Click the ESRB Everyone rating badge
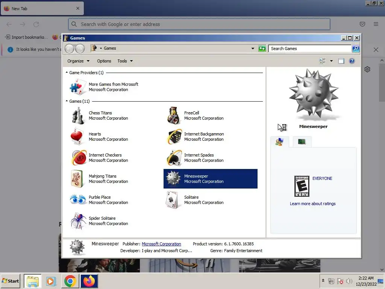 tap(302, 186)
